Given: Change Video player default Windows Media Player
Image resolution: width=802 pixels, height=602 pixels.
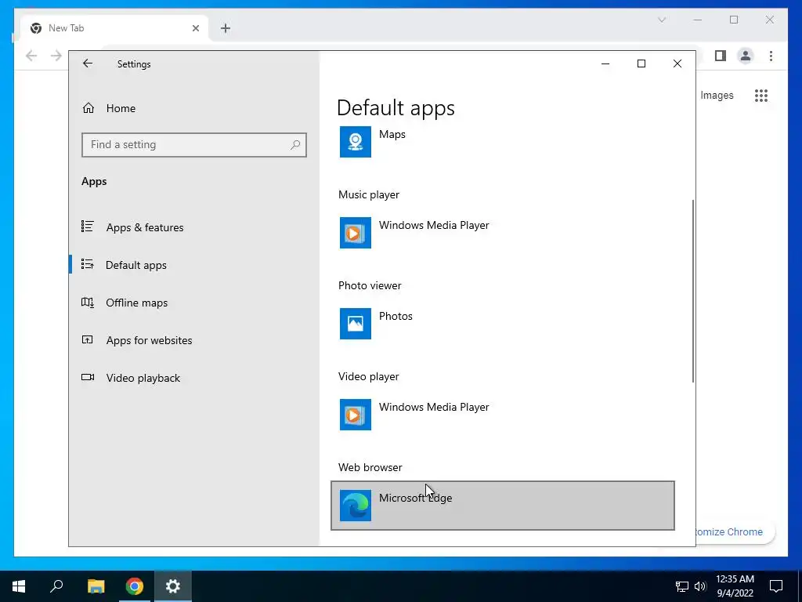Looking at the screenshot, I should coord(503,415).
